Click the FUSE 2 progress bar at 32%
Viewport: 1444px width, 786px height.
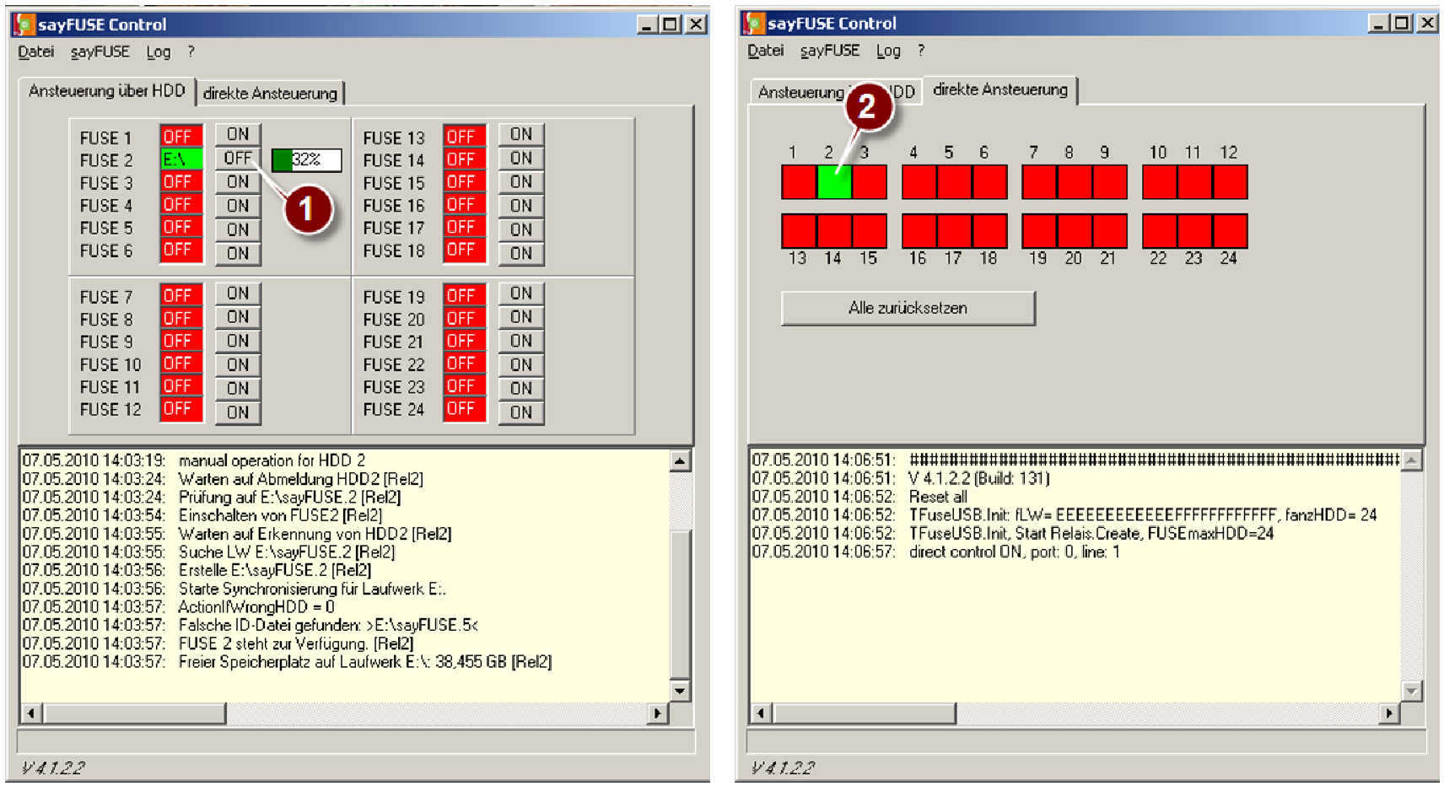[x=307, y=159]
